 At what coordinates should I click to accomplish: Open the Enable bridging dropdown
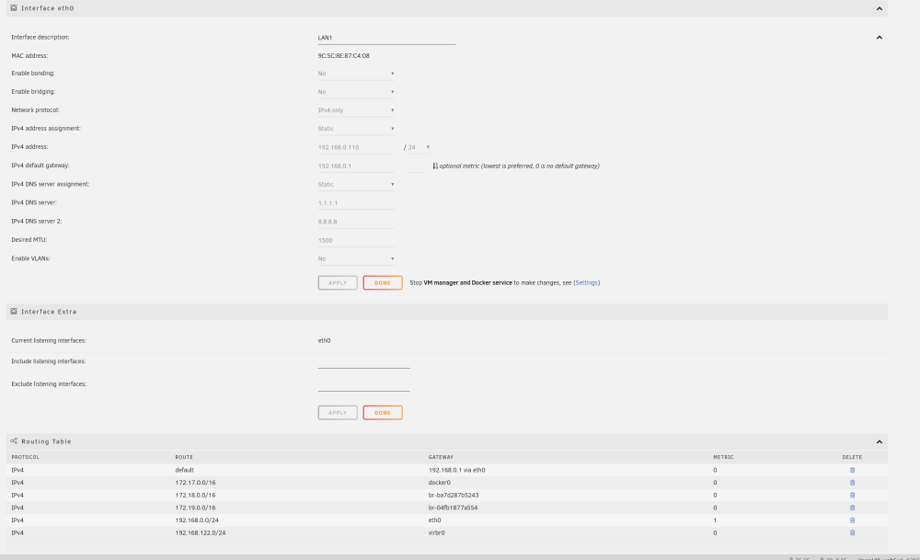[355, 92]
